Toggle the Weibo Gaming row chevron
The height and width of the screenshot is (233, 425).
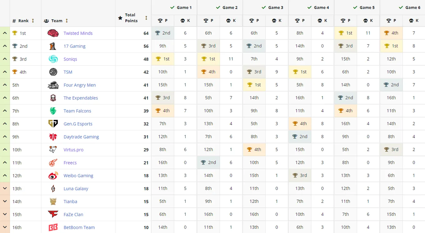tap(5, 176)
